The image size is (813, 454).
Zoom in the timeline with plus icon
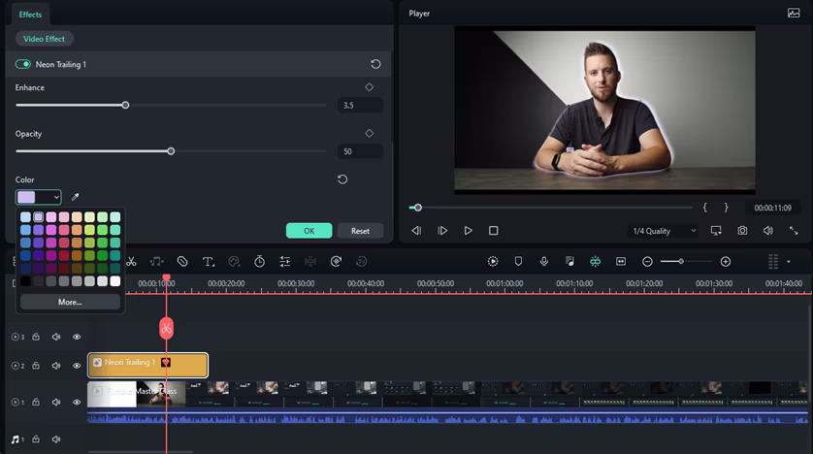pyautogui.click(x=726, y=262)
